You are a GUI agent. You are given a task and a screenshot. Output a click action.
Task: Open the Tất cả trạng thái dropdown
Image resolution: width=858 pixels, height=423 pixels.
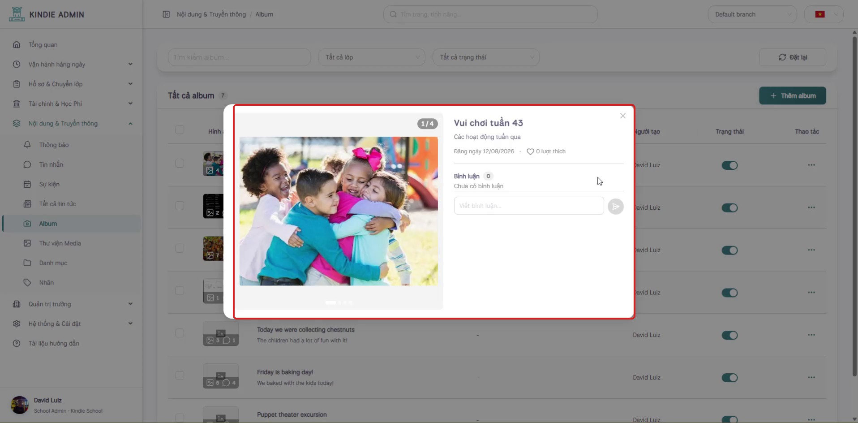click(x=486, y=57)
